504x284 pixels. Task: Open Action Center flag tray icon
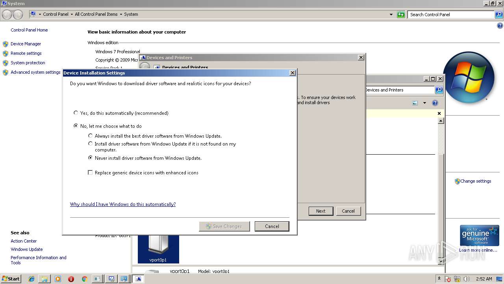click(x=448, y=279)
